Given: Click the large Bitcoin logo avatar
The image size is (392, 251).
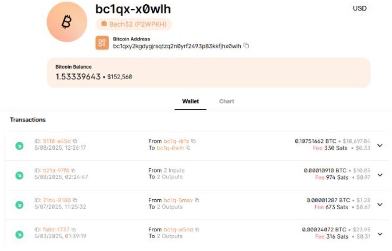Looking at the screenshot, I should click(x=67, y=22).
